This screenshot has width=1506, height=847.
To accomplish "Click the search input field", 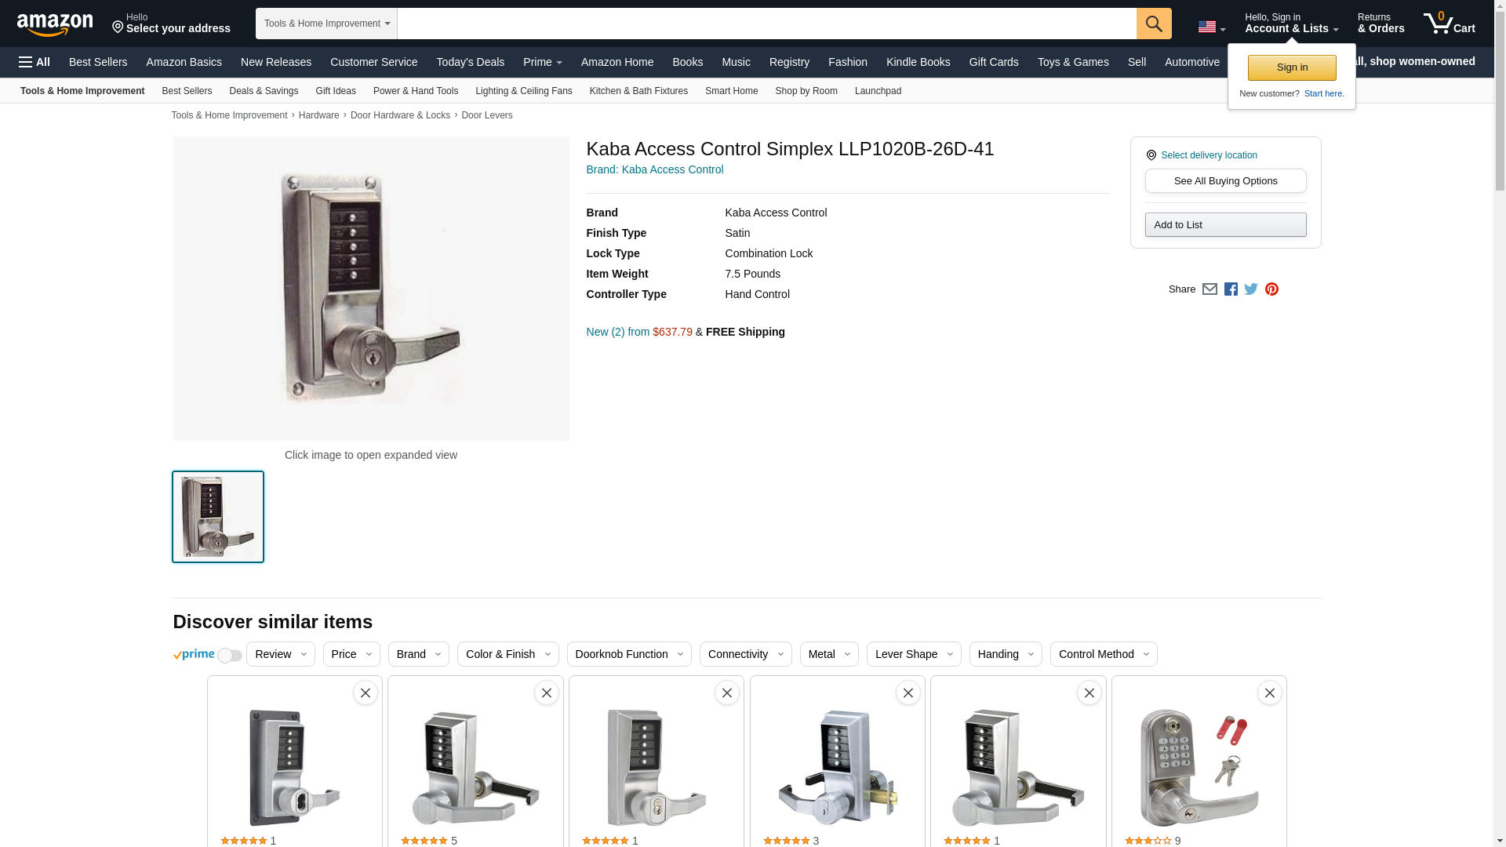I will click(766, 24).
